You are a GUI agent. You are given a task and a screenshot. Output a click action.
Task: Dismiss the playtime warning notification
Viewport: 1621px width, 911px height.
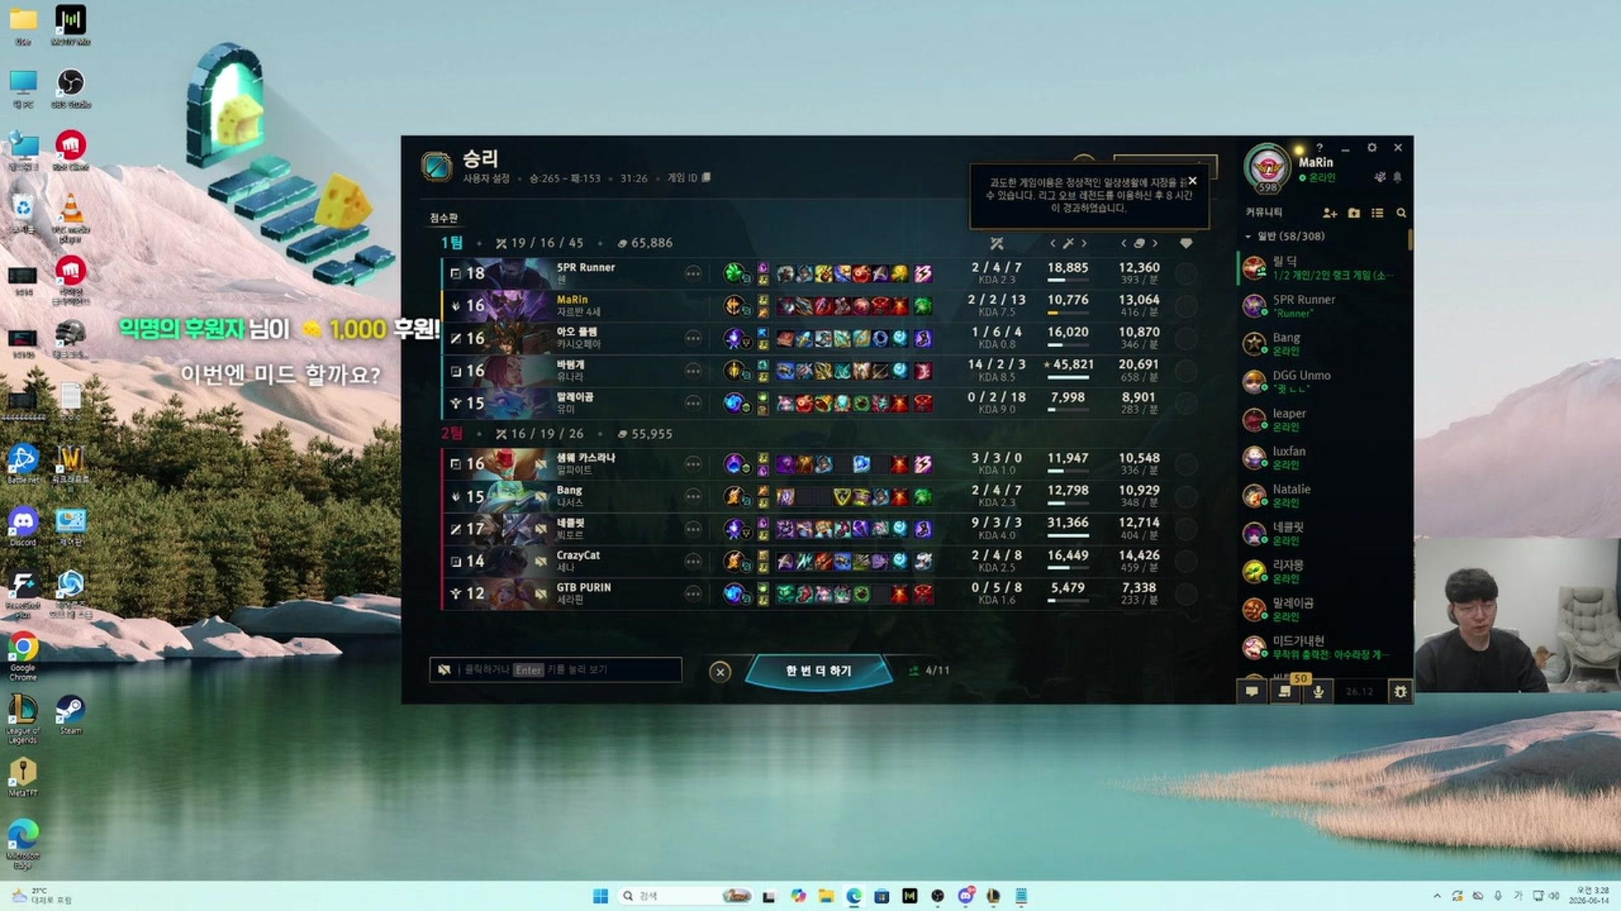point(1192,181)
